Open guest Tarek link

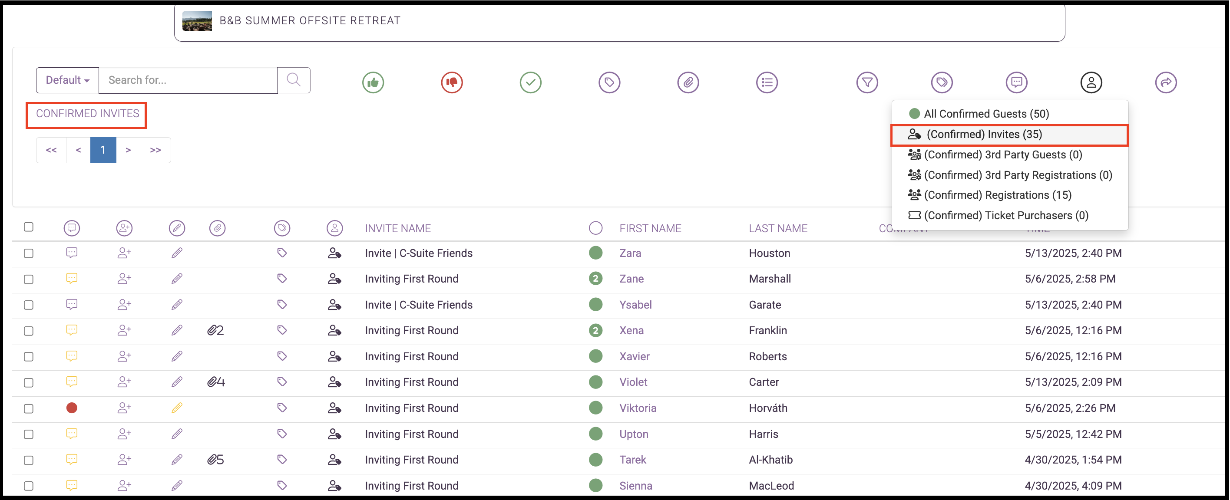[x=633, y=460]
